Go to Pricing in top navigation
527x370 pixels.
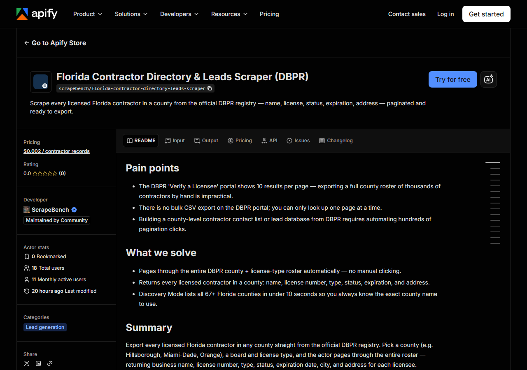269,14
